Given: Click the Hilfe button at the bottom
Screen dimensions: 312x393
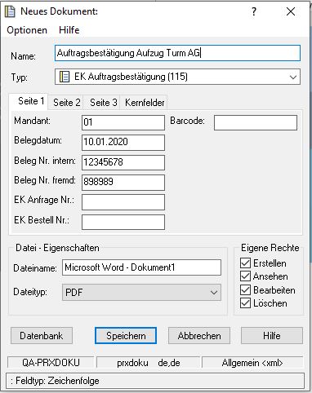Looking at the screenshot, I should tap(272, 336).
